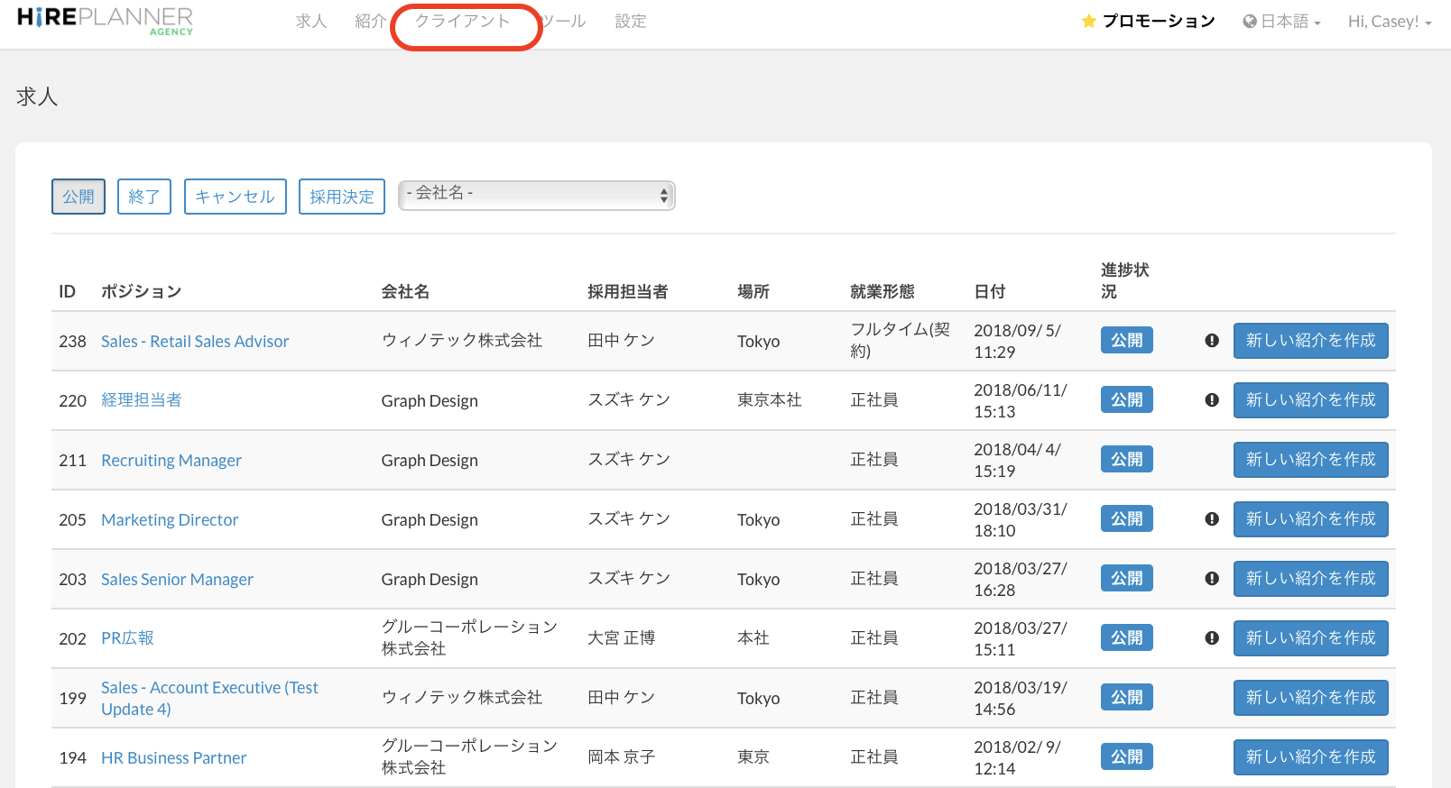Click the alert icon in the PR広報 row
The height and width of the screenshot is (788, 1451).
click(x=1212, y=638)
